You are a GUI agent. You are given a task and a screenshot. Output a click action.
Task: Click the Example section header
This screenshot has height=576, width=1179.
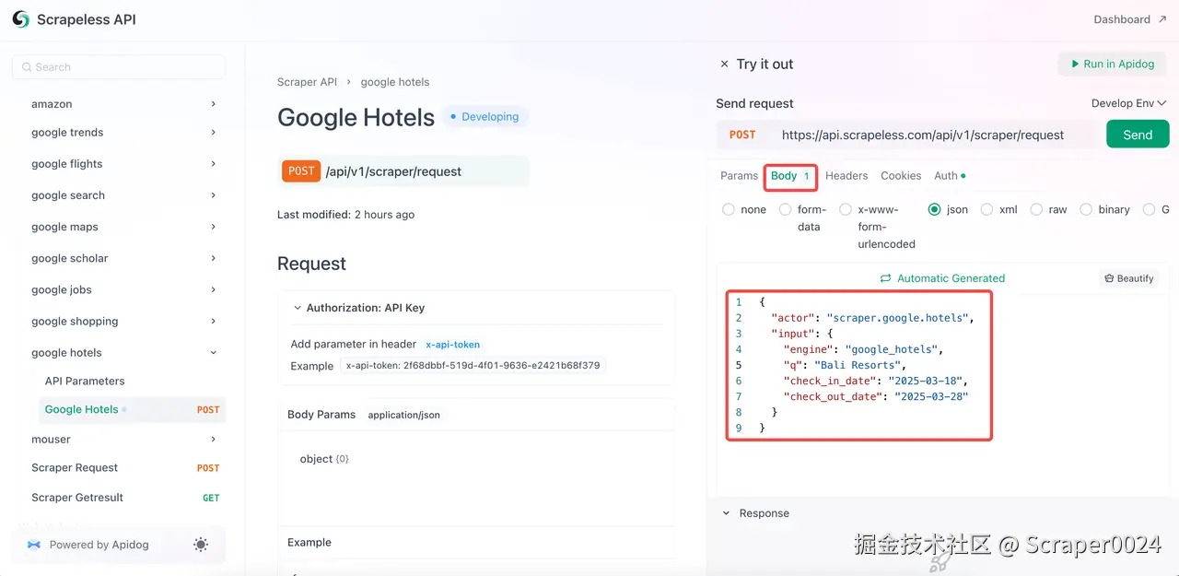click(309, 542)
